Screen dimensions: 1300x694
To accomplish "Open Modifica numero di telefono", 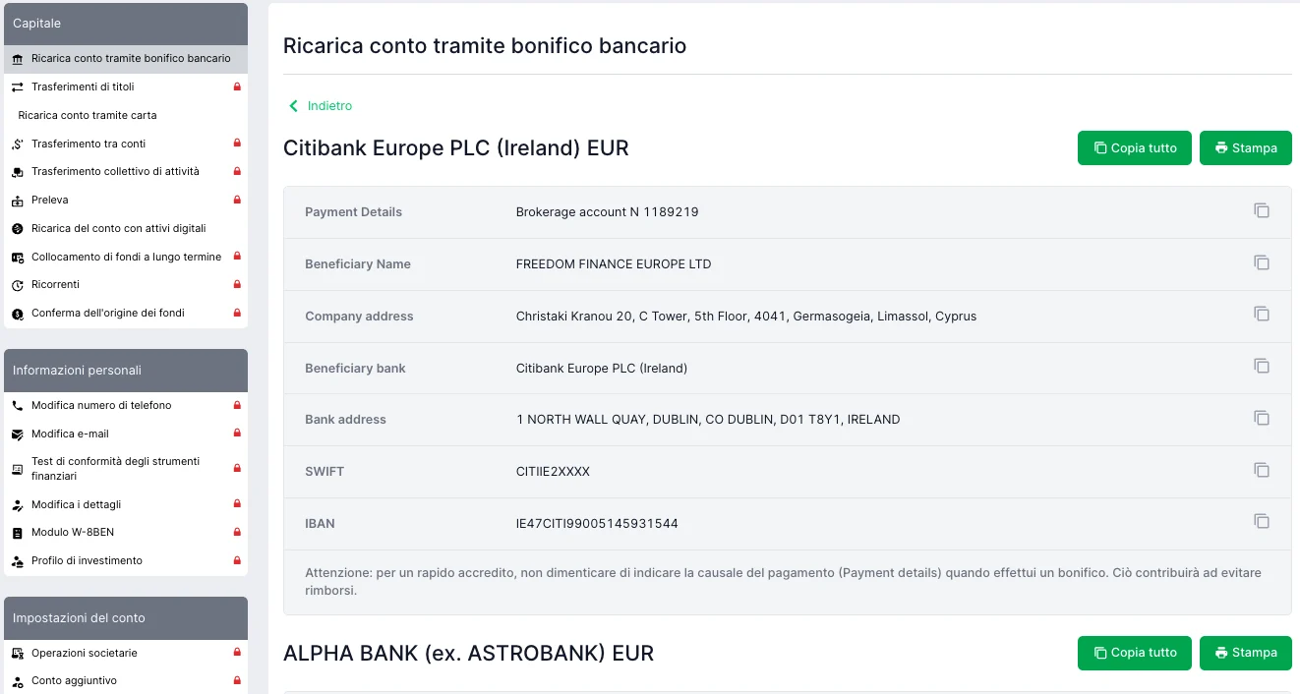I will click(101, 405).
